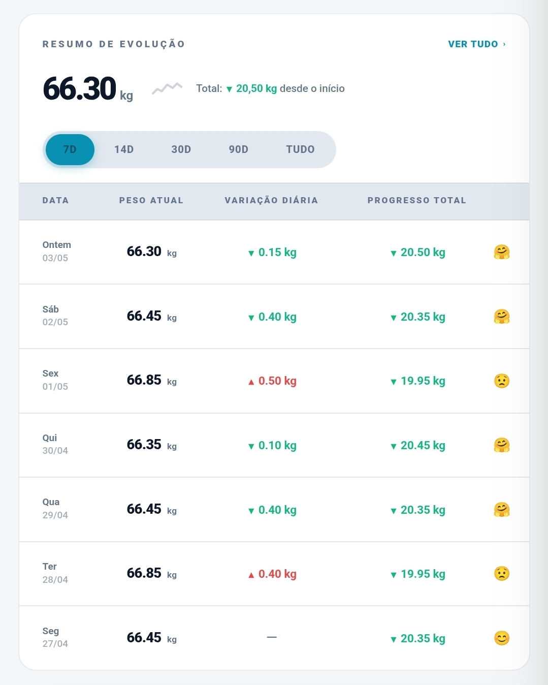Click the 'Total: 20,50 kg desde o início' text

coord(270,88)
